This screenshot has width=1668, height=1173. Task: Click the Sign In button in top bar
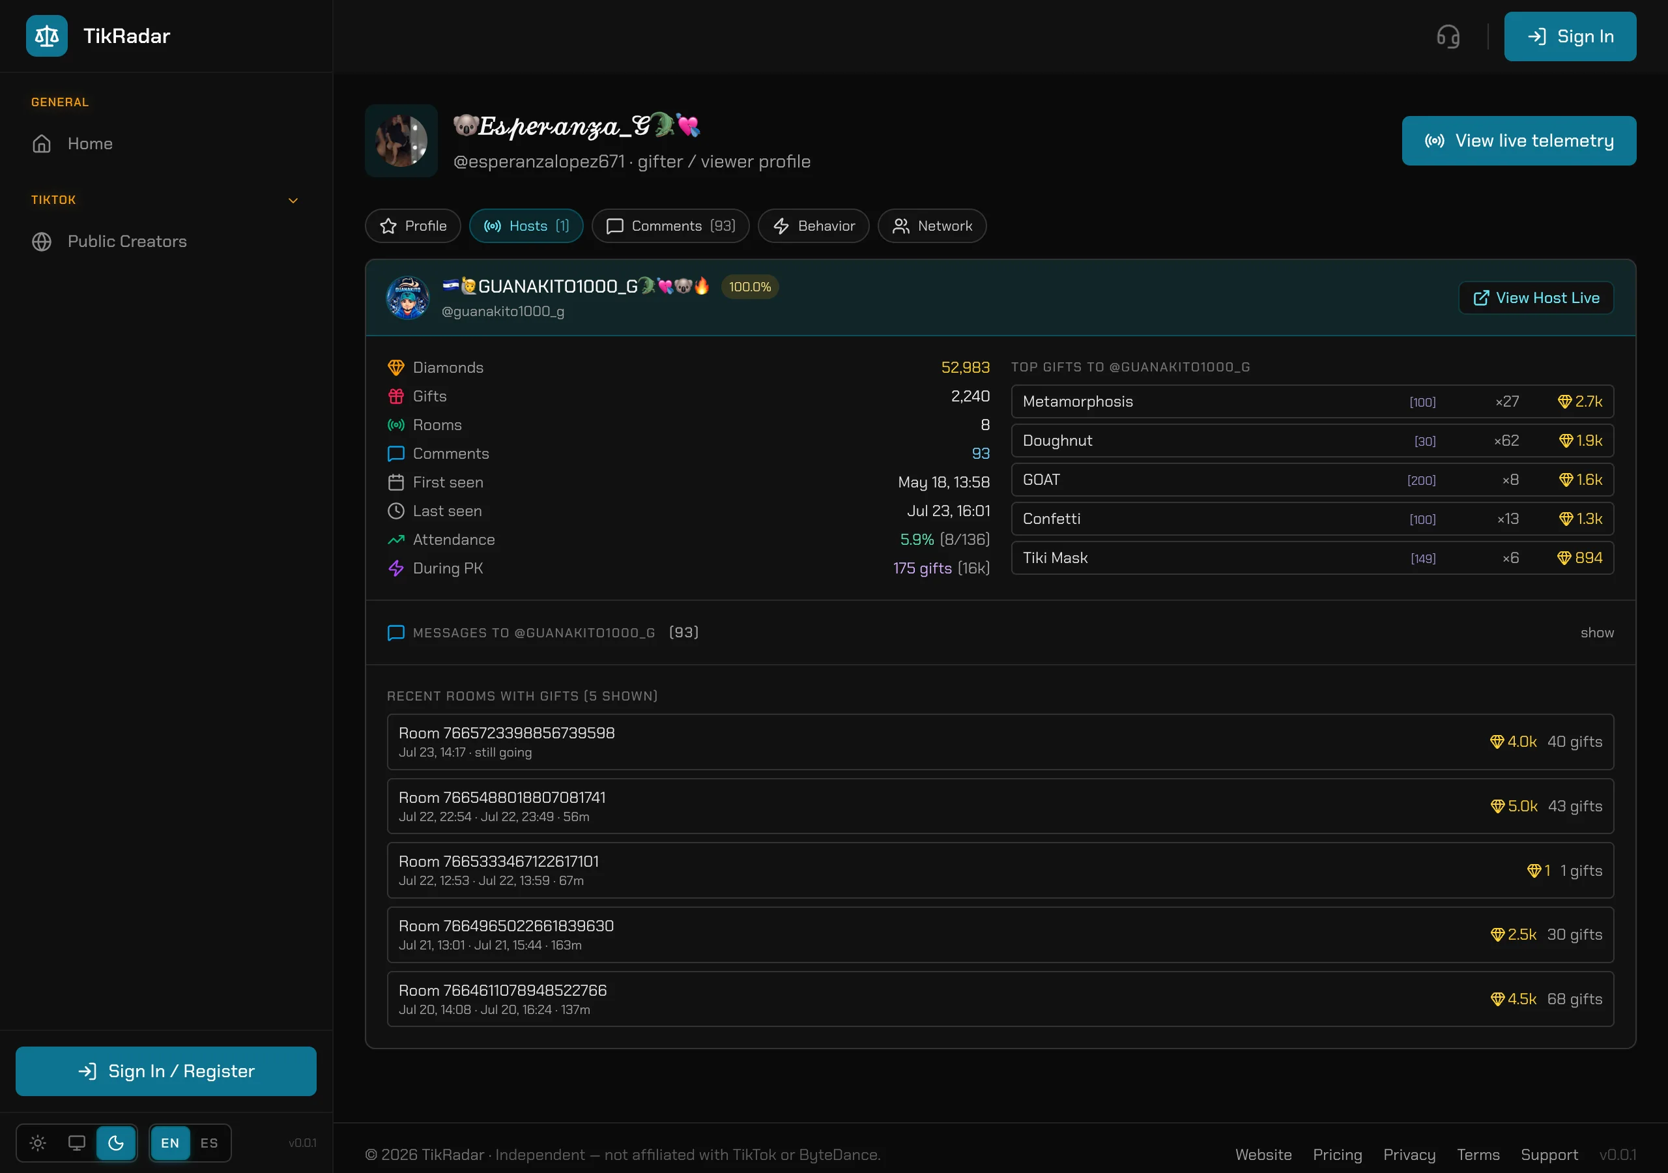tap(1570, 36)
